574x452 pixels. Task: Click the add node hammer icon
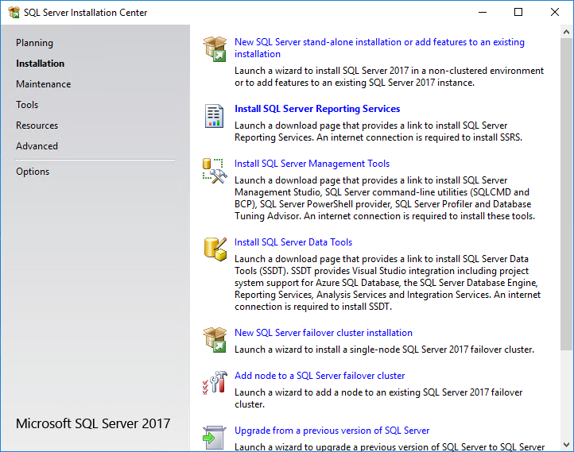[x=215, y=383]
